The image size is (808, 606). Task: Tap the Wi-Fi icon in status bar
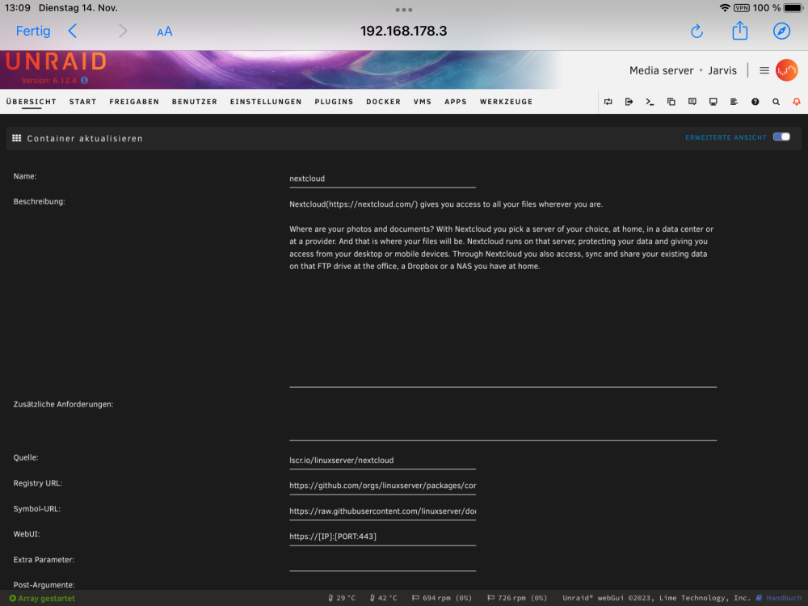[x=725, y=8]
